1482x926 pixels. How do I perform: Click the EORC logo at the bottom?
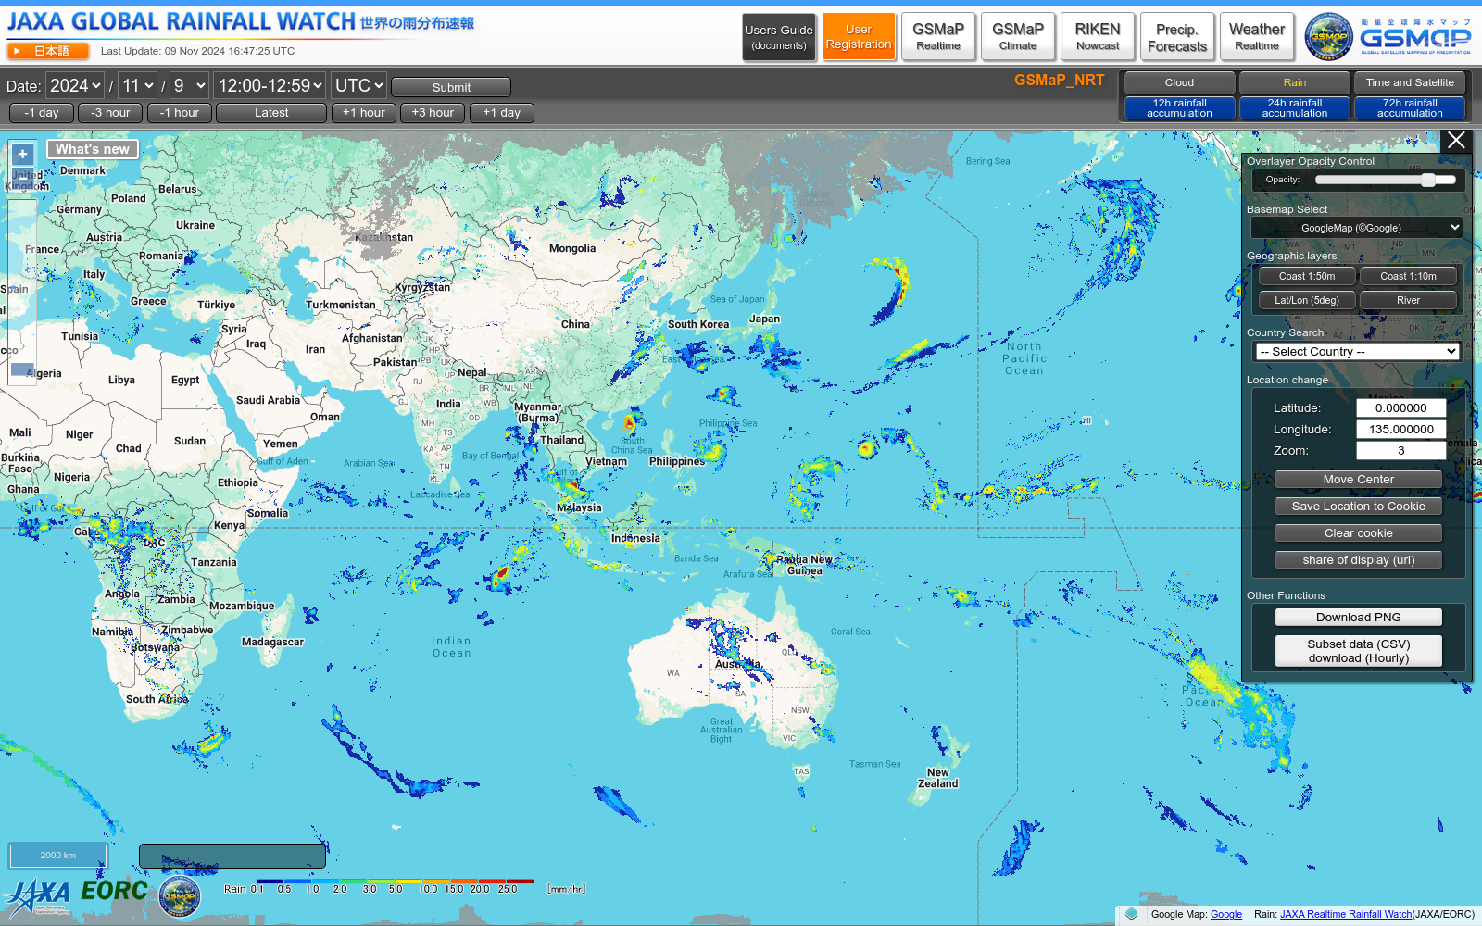tap(112, 892)
